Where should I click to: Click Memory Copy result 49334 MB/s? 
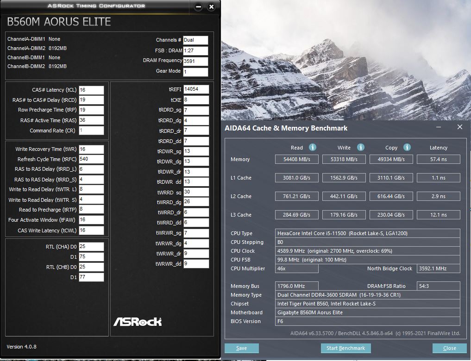point(391,159)
